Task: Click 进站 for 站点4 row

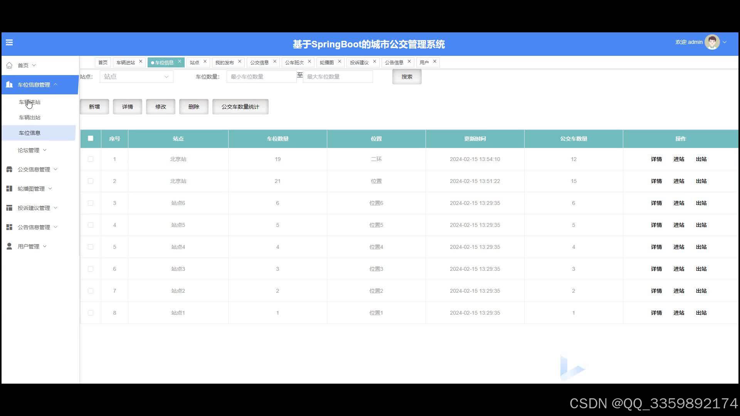Action: click(x=679, y=247)
